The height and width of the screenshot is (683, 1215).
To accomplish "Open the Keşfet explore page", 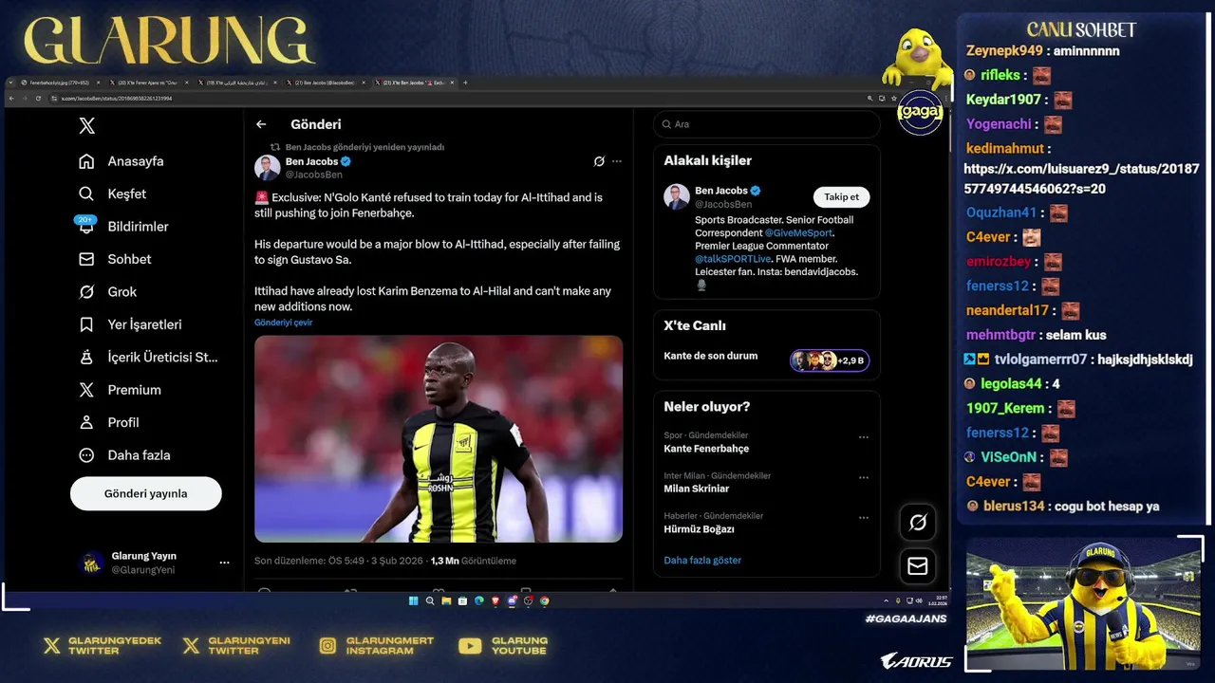I will pyautogui.click(x=113, y=194).
